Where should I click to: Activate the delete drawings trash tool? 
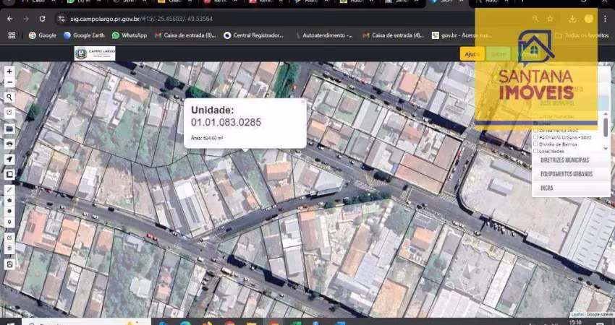(x=9, y=248)
